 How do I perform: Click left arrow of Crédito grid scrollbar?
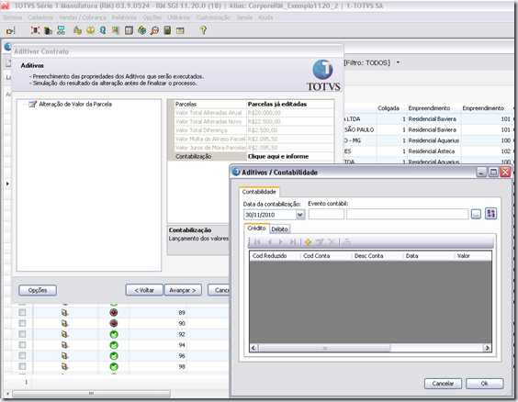[x=253, y=348]
